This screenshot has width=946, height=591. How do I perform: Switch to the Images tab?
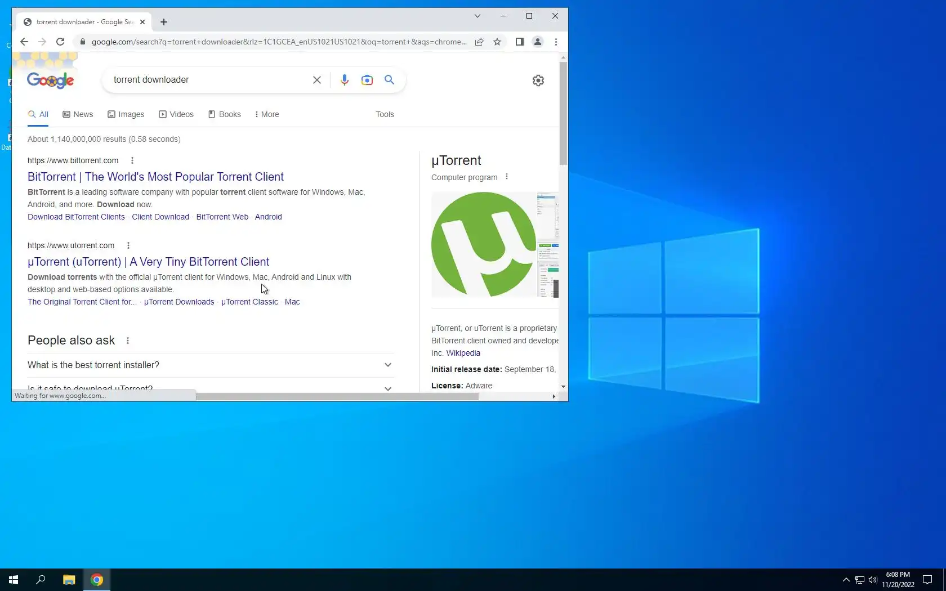pyautogui.click(x=126, y=114)
